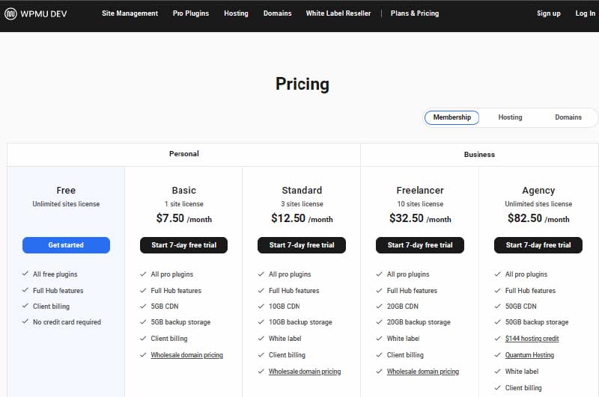This screenshot has height=397, width=599.
Task: Start 7-day free trial for Agency plan
Action: (x=538, y=245)
